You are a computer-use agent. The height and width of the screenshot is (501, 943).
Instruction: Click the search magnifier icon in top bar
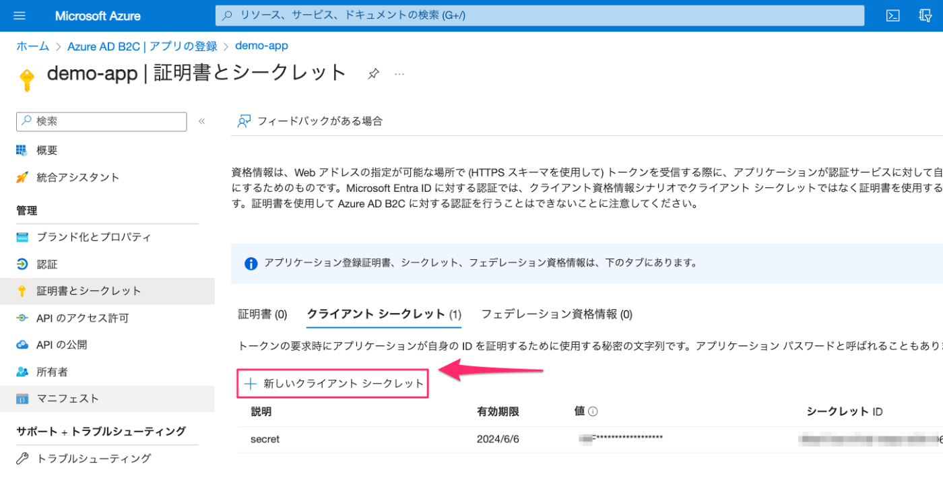click(x=228, y=15)
